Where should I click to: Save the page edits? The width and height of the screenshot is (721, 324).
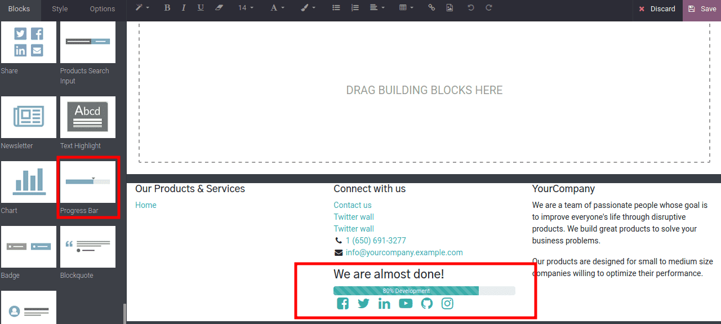[702, 9]
